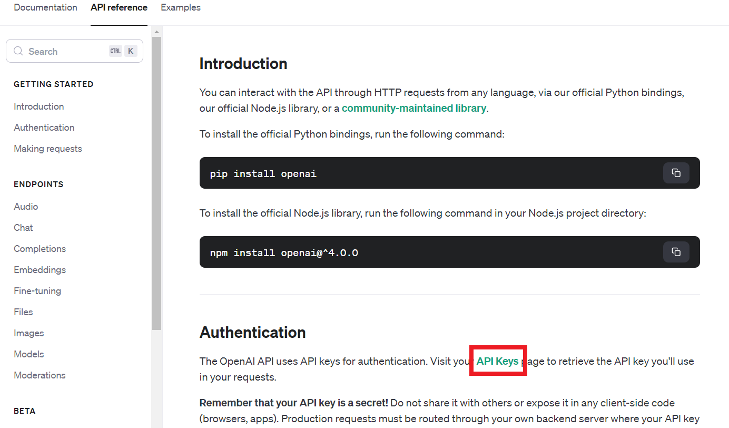Open the Documentation tab
Viewport: 729px width, 428px height.
[45, 7]
